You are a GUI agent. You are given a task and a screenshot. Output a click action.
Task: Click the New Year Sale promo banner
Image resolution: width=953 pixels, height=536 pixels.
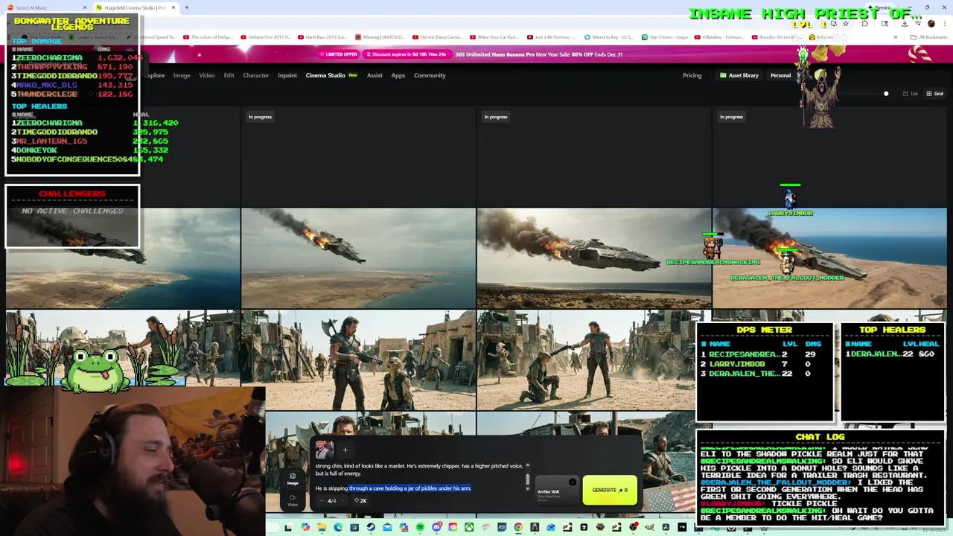476,54
